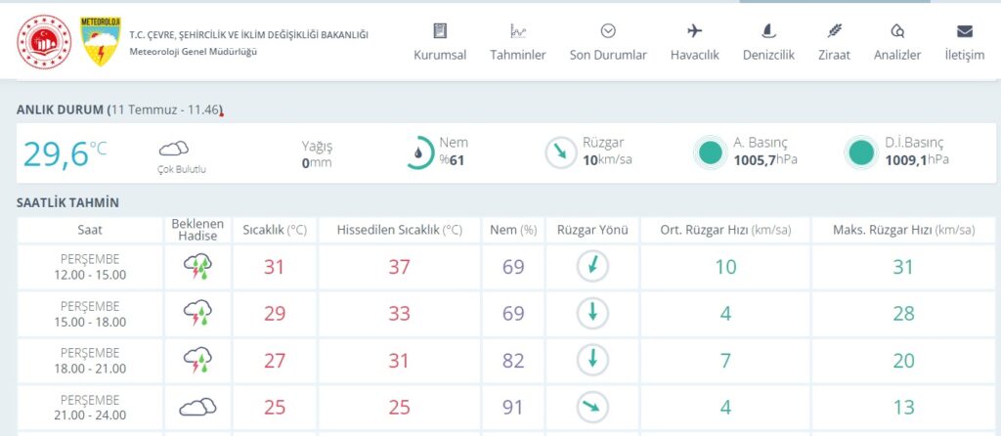Click the Ziraat wheat icon

tap(834, 31)
